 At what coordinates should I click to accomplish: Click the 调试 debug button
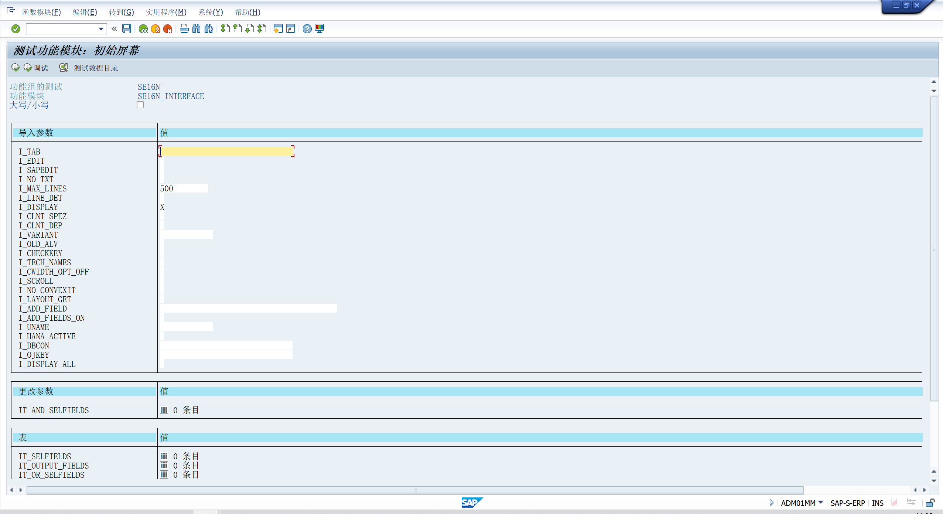click(36, 68)
